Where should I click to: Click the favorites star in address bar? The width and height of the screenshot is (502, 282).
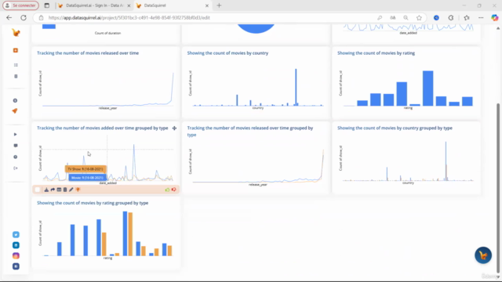419,18
